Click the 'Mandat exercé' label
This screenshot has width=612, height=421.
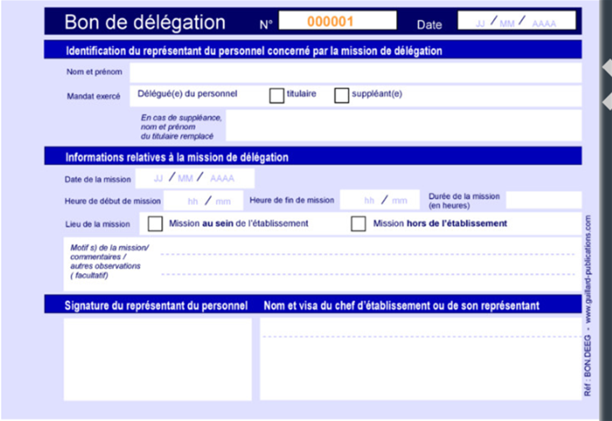point(93,96)
